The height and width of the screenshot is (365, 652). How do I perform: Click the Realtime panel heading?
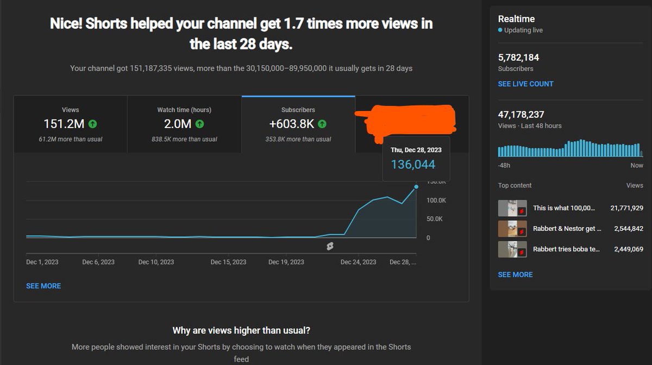[516, 19]
